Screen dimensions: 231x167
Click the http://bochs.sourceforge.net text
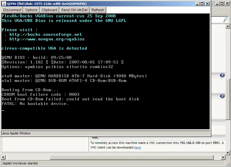[46, 34]
